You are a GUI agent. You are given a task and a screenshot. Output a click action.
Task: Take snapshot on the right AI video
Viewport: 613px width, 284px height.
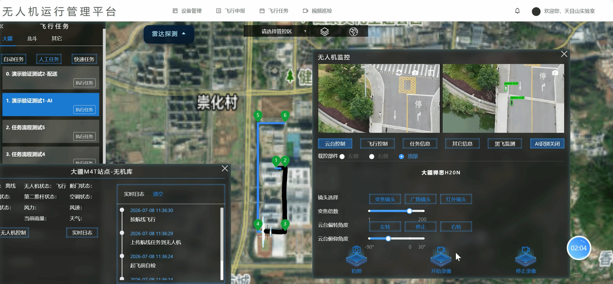[x=555, y=73]
